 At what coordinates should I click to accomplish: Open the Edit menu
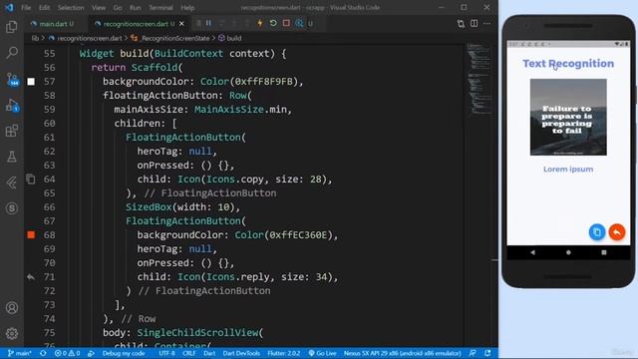click(x=44, y=7)
